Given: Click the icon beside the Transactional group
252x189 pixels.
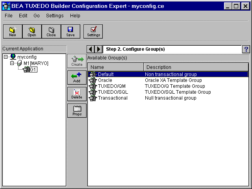Looking at the screenshot, I should tap(93, 98).
